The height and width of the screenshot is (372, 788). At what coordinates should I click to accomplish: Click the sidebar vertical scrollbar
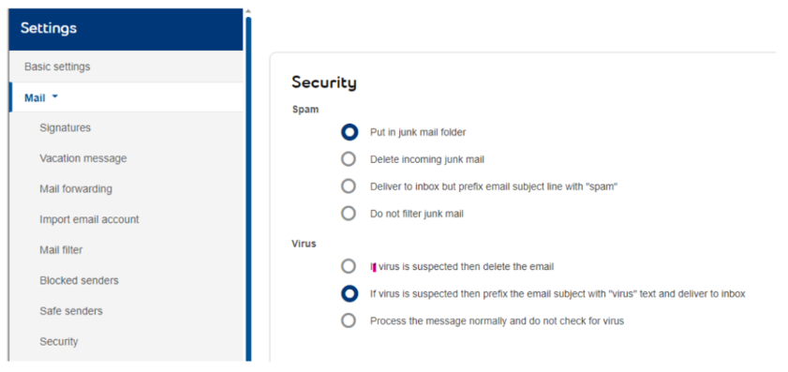pyautogui.click(x=248, y=188)
